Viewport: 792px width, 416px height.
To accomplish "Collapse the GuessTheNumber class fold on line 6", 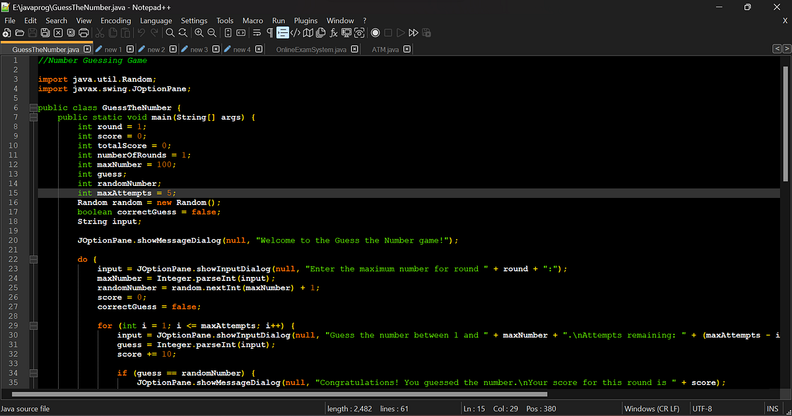I will 34,107.
